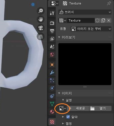Browse textures with the checker dropdown
Image resolution: width=114 pixels, height=126 pixels.
(x=62, y=20)
